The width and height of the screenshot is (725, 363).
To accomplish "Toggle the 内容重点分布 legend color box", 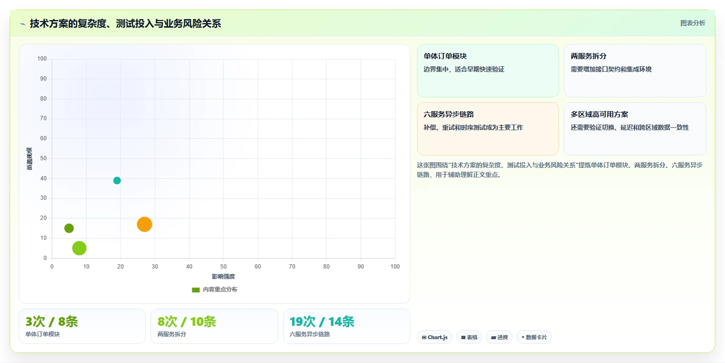I will [x=196, y=290].
